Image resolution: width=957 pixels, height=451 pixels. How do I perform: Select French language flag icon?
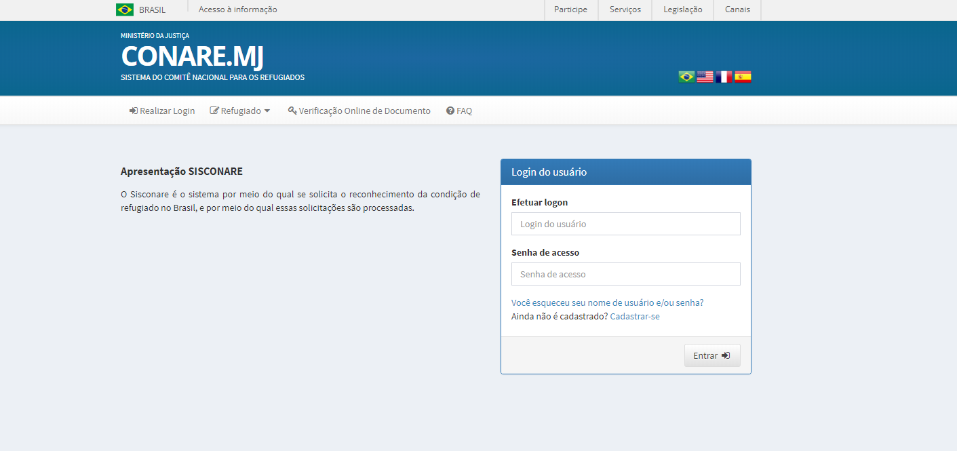point(724,77)
